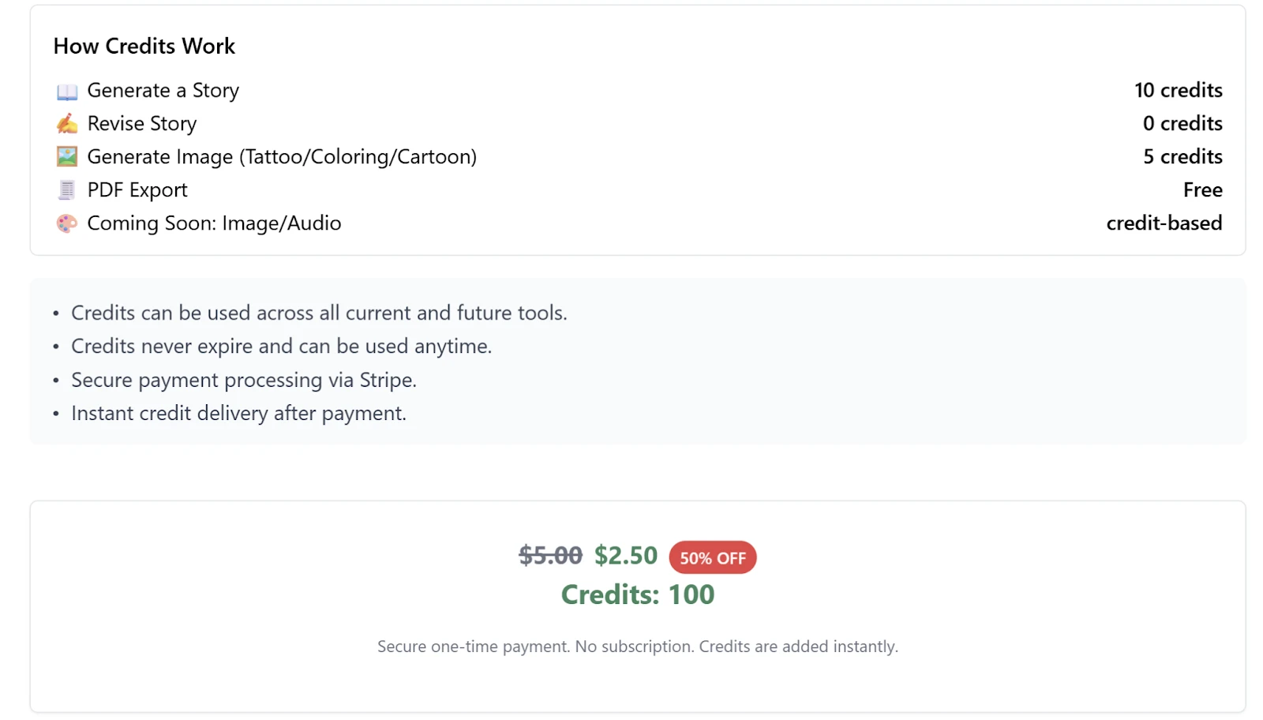Screen dimensions: 1263x720
Task: Click the PDF Export label
Action: pyautogui.click(x=137, y=190)
